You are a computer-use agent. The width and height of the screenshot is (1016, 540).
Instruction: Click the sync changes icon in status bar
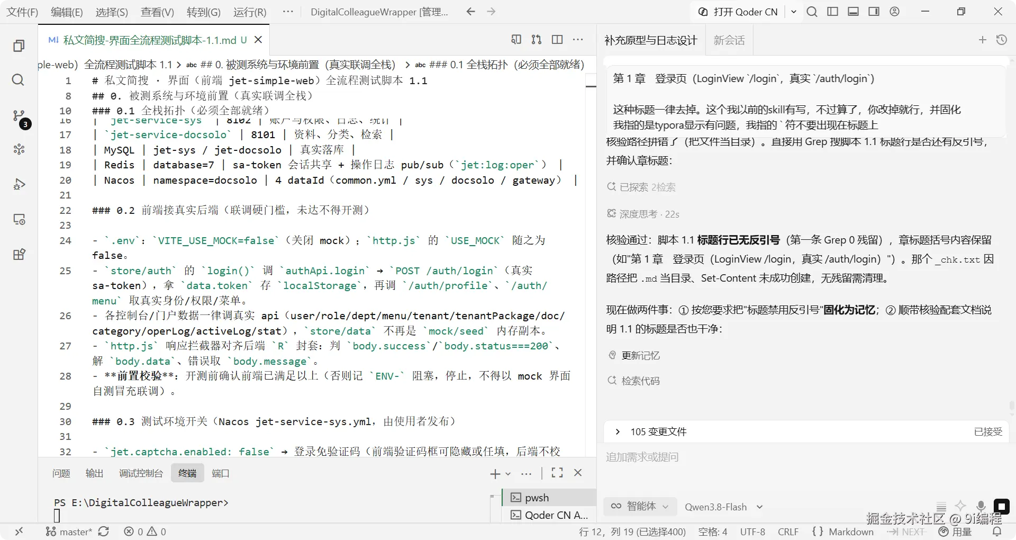pos(104,532)
